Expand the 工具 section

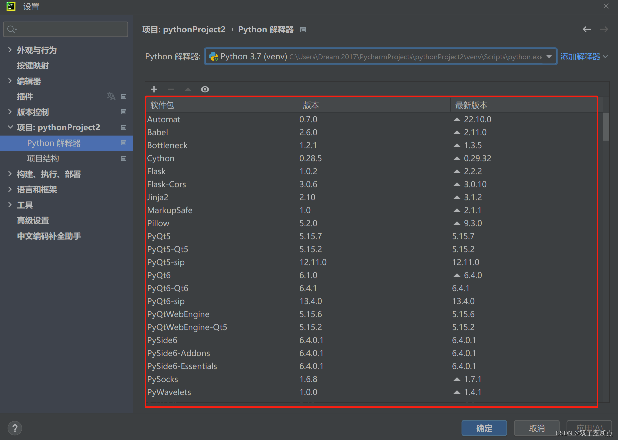tap(10, 205)
